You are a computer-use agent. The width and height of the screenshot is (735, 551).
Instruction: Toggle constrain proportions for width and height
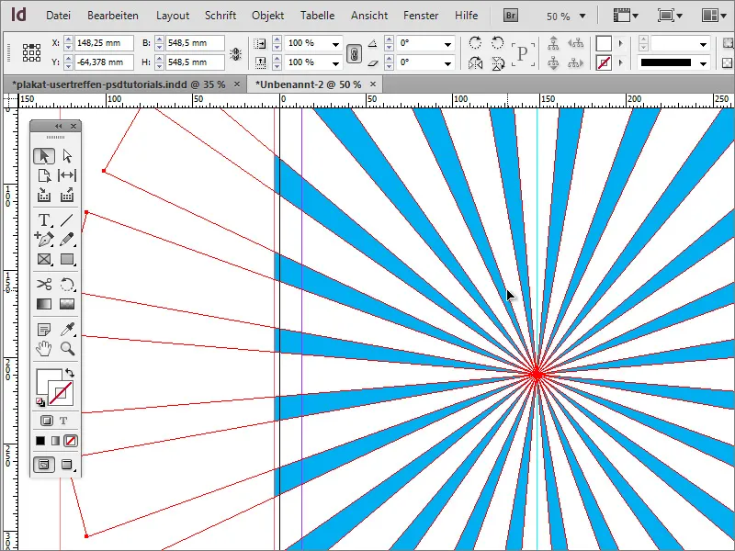pyautogui.click(x=235, y=54)
